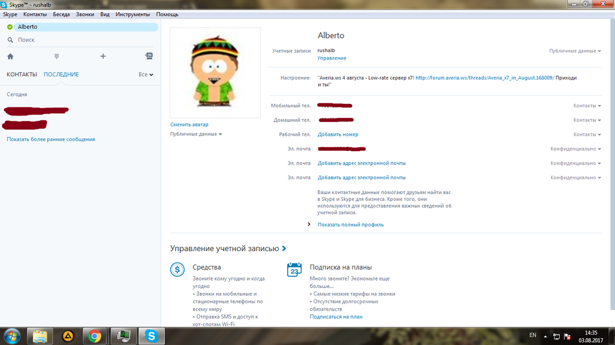The width and height of the screenshot is (615, 345).
Task: Click the plus add contact icon
Action: point(103,56)
